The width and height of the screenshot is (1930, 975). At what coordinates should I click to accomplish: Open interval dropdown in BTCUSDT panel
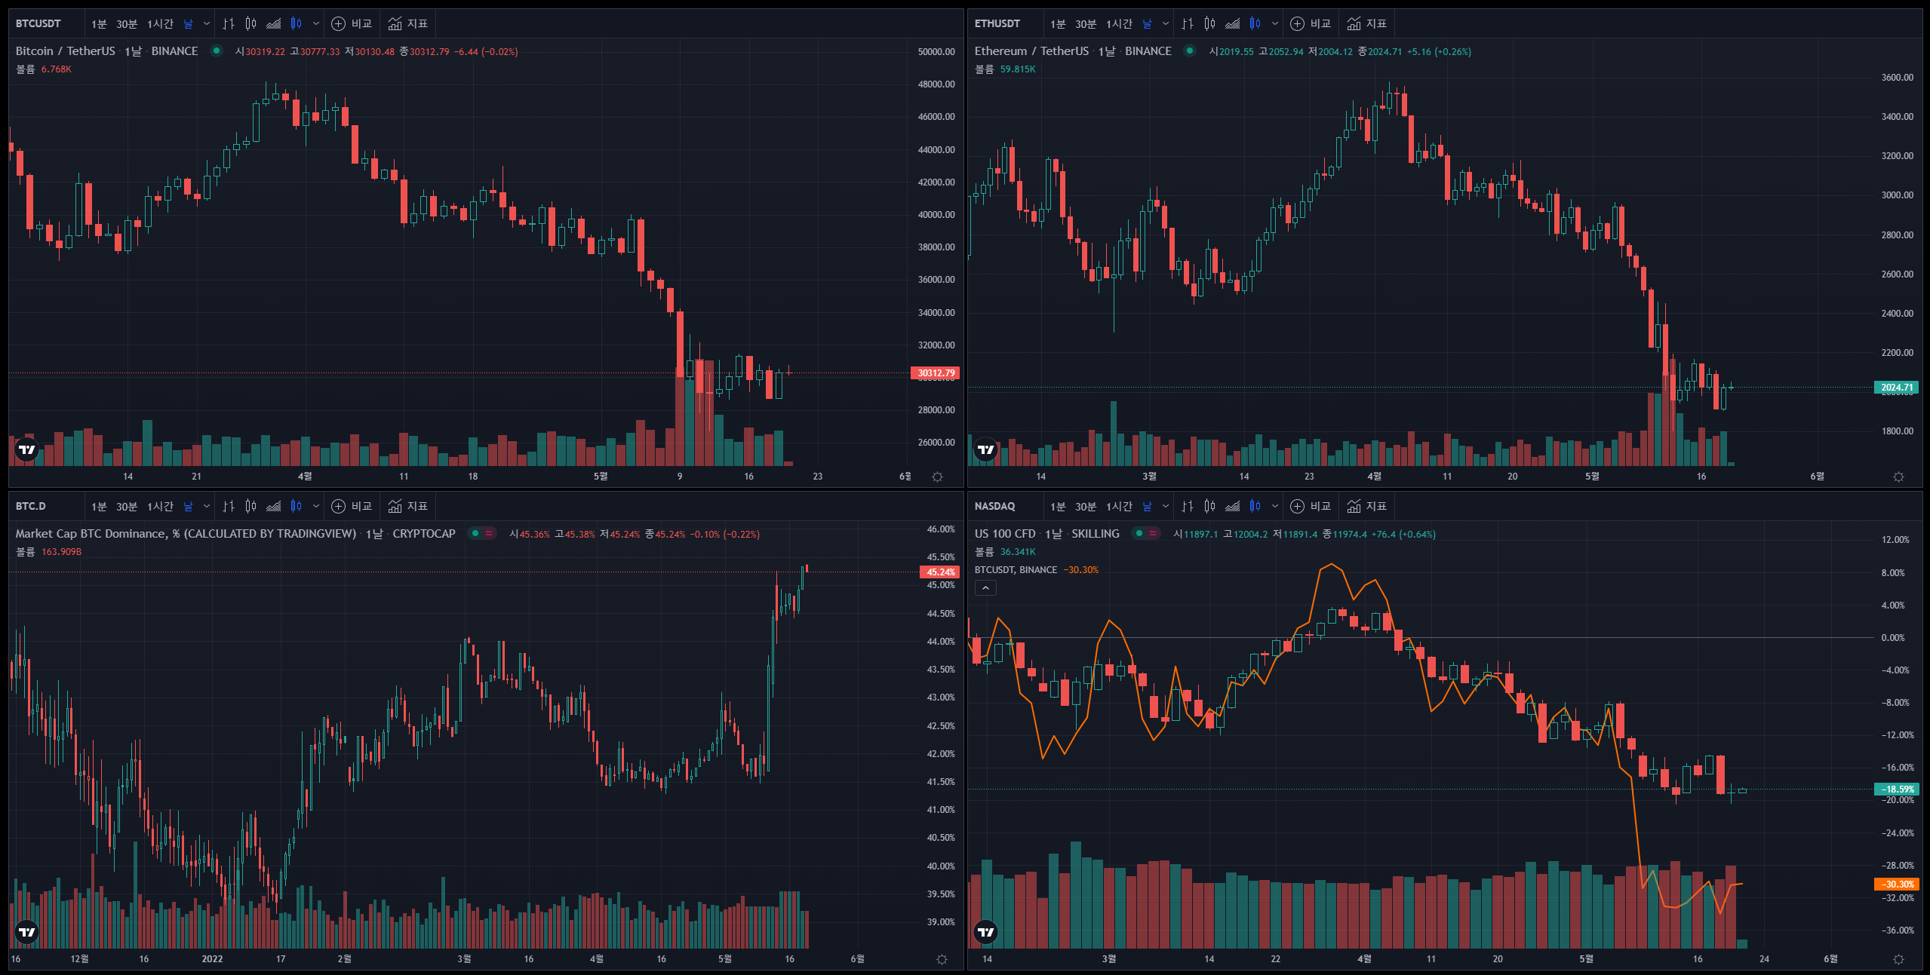pyautogui.click(x=207, y=23)
